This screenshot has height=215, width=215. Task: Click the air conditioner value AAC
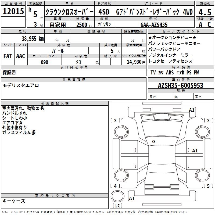(21, 56)
